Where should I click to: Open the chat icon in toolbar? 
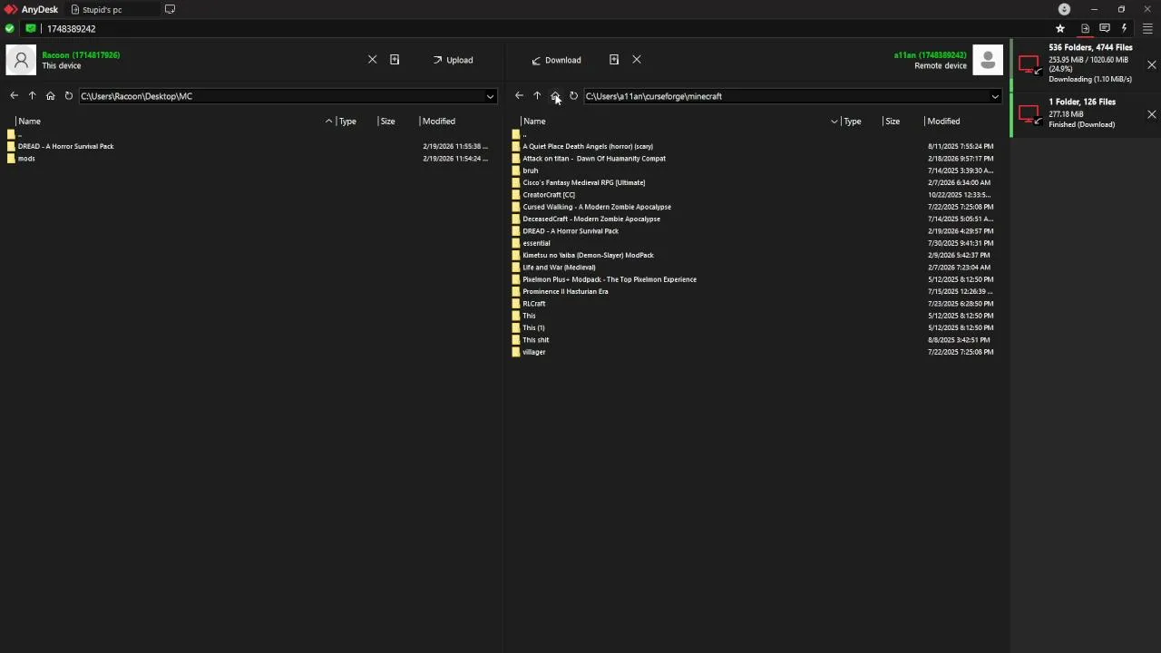[x=1105, y=29]
